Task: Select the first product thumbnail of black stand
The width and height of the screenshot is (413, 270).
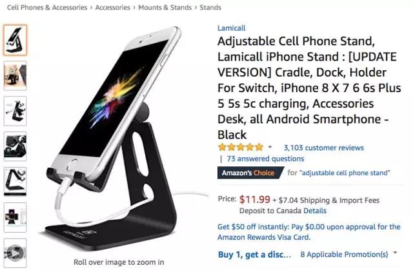Action: [15, 40]
